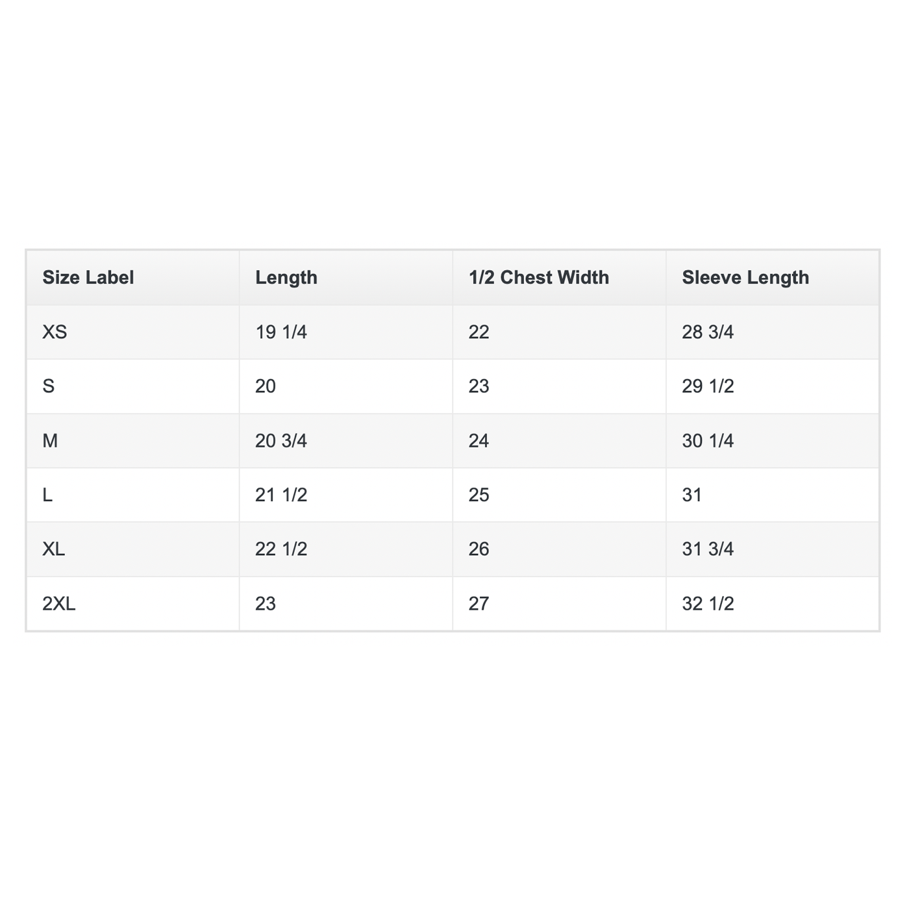909x909 pixels.
Task: Click the 21 1/2 length value
Action: click(281, 495)
